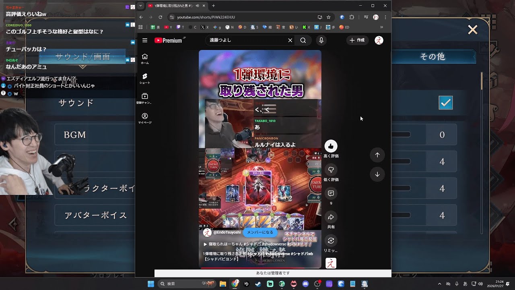Go to previous short with up arrow
Screen dimensions: 515x290
coord(377,155)
